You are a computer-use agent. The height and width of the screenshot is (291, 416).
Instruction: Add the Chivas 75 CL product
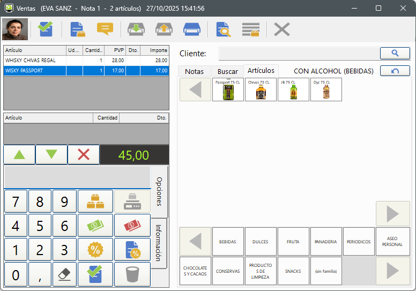(261, 89)
